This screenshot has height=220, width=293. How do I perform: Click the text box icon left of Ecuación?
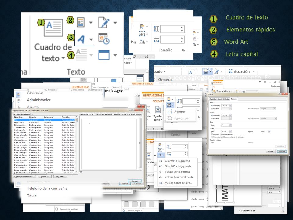pyautogui.click(x=193, y=72)
